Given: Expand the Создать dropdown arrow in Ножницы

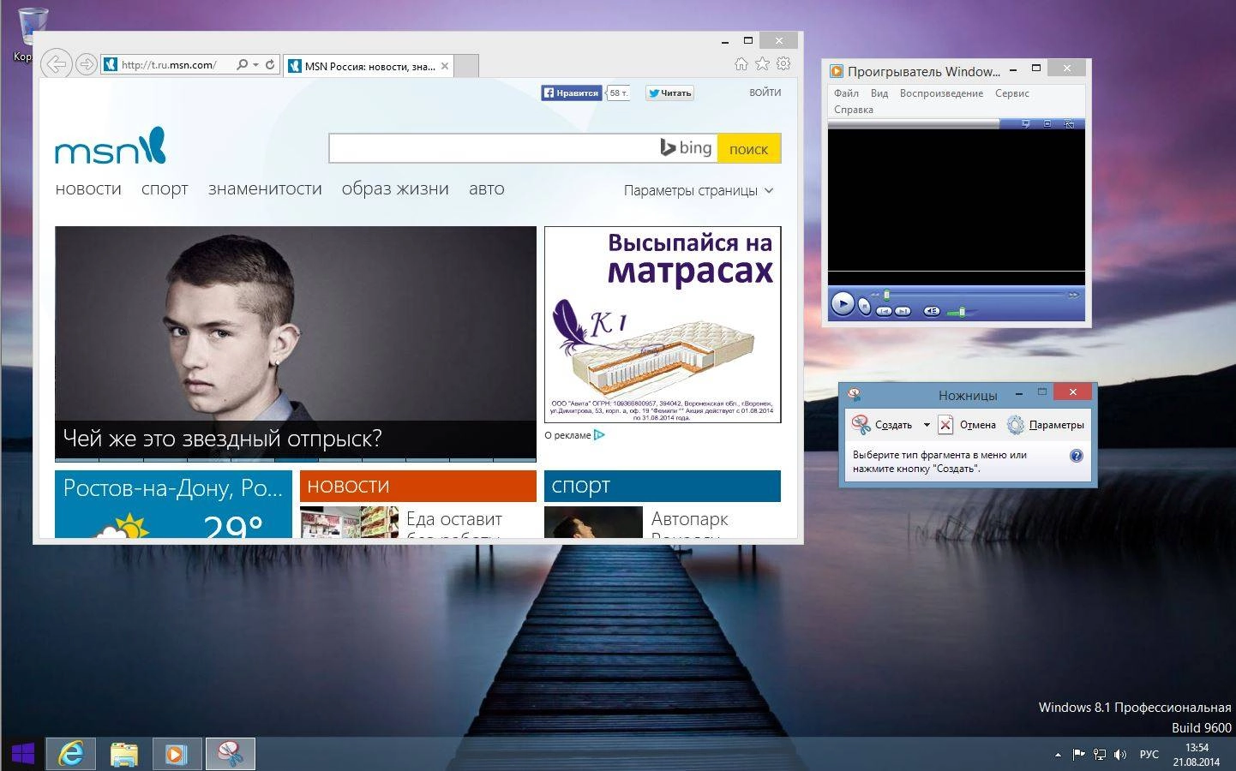Looking at the screenshot, I should click(x=926, y=425).
